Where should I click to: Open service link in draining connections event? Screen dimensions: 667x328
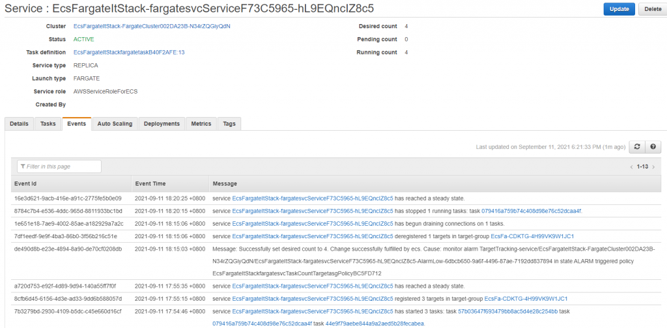tap(313, 223)
